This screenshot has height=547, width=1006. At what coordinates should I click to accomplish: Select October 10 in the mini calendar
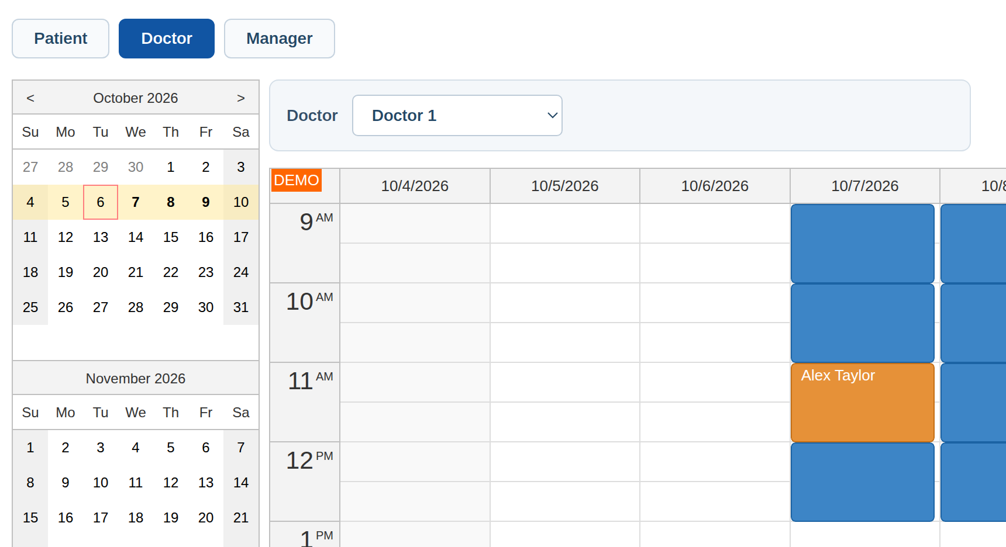241,202
